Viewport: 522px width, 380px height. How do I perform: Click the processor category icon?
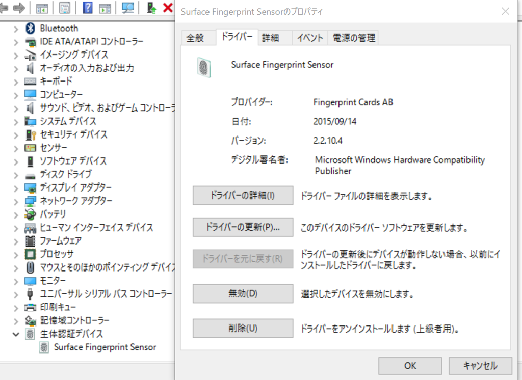click(x=30, y=254)
